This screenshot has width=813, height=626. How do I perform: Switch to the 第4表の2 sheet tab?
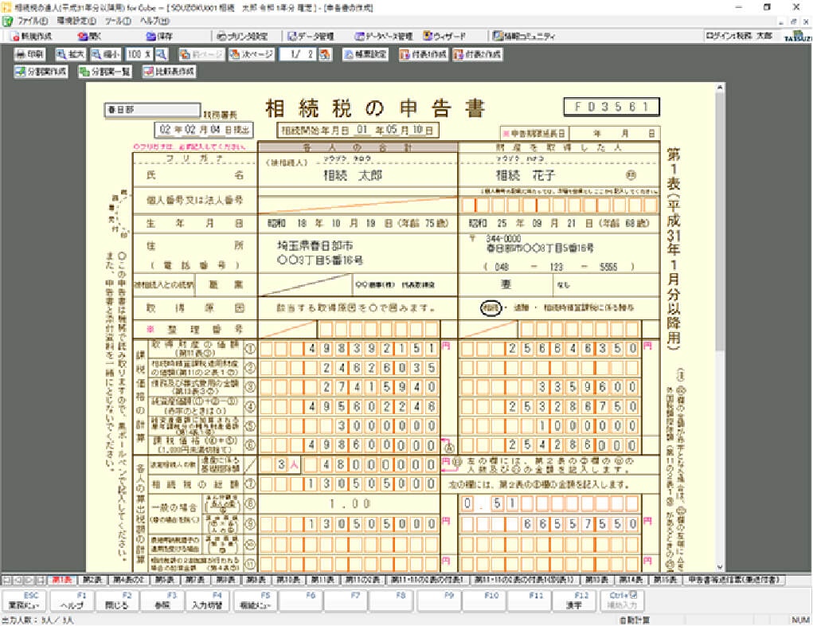[128, 580]
